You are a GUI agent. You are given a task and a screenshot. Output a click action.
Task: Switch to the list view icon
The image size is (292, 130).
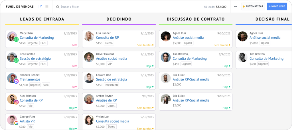[47, 7]
